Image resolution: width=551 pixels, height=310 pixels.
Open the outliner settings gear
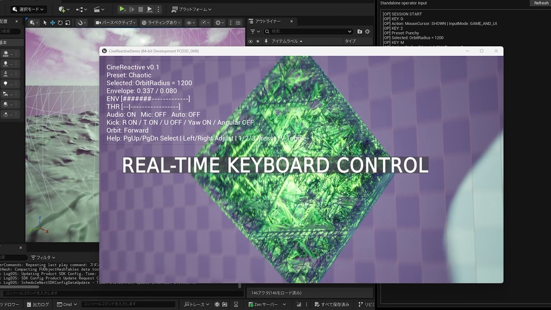click(367, 31)
